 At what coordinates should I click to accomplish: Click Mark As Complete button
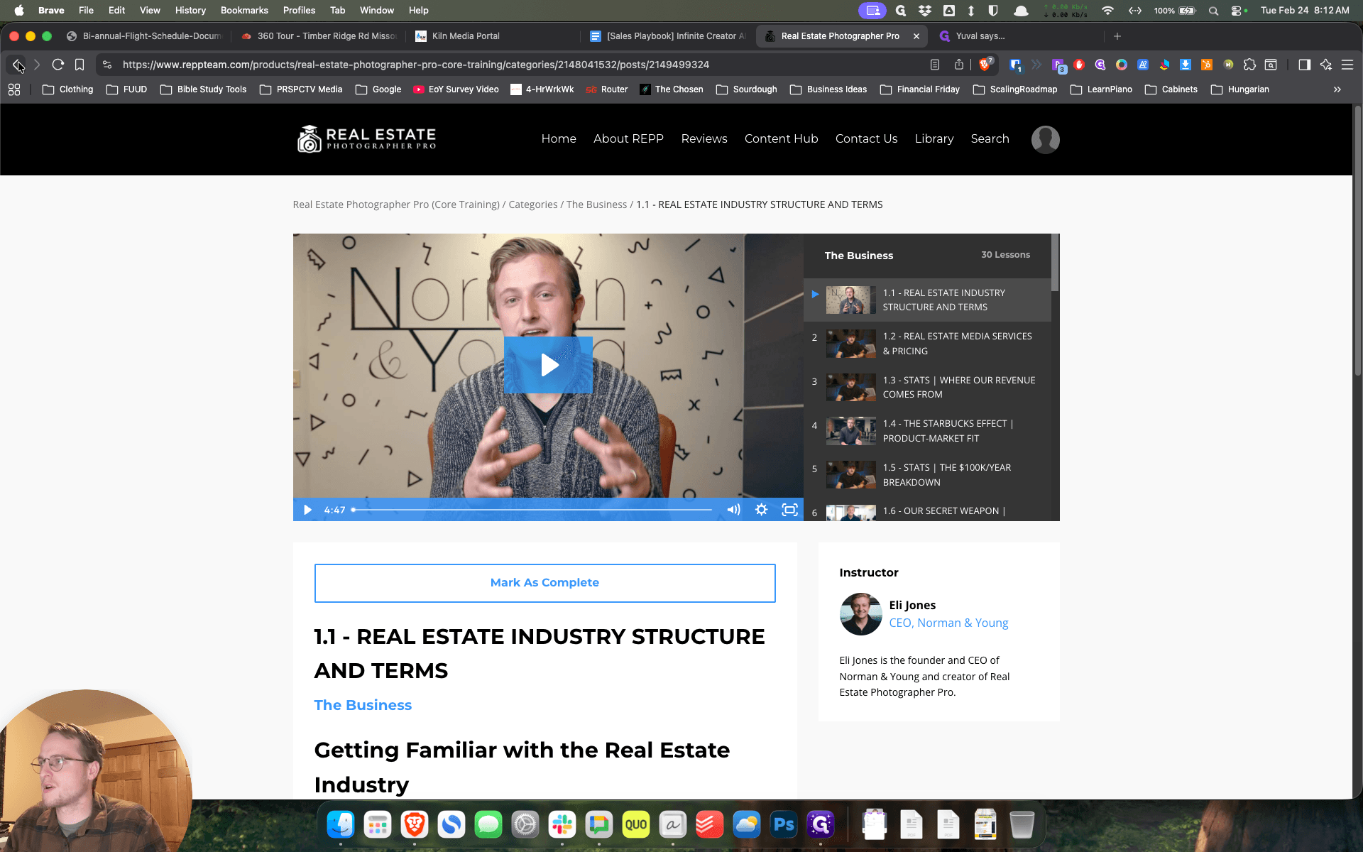(544, 583)
